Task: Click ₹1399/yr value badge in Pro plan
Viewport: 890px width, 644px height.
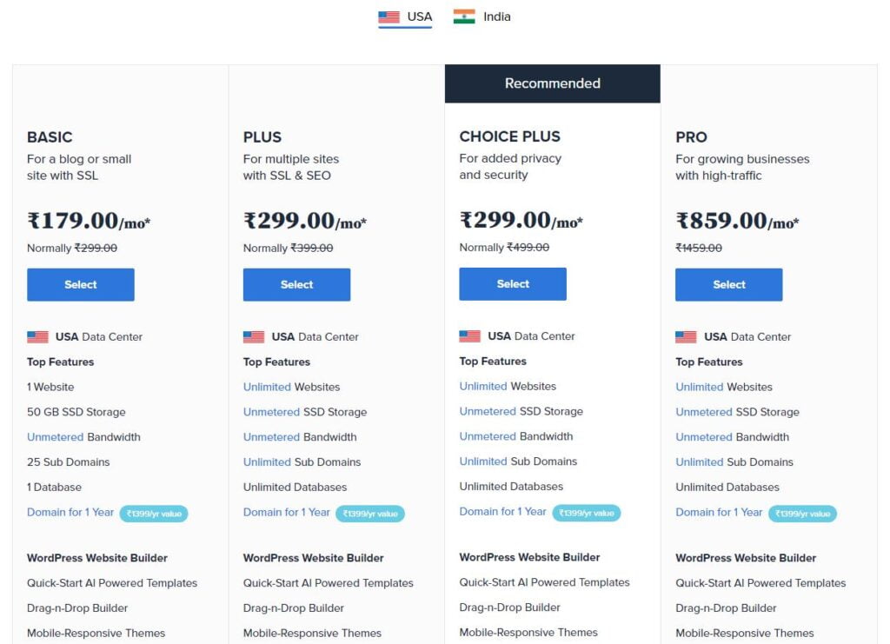Action: pos(802,514)
